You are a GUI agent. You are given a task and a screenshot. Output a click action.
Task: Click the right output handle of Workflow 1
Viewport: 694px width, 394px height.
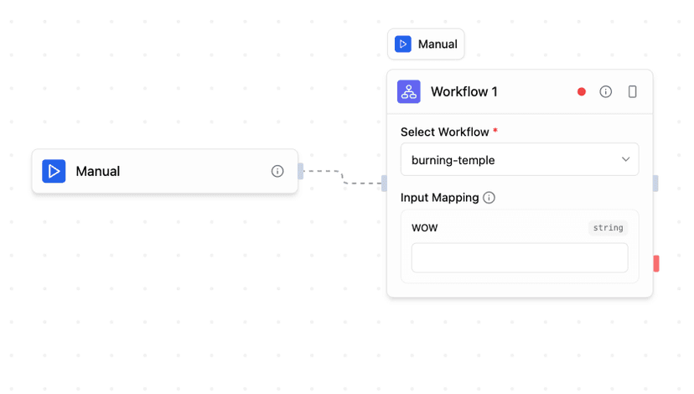pyautogui.click(x=655, y=183)
